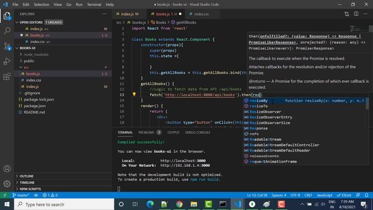Image resolution: width=373 pixels, height=210 pixels.
Task: Click the master branch indicator
Action: click(21, 195)
